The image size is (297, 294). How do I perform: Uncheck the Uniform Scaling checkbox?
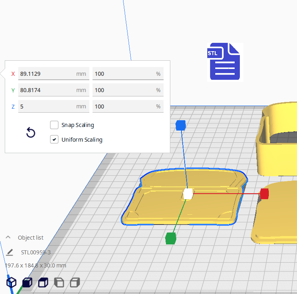pos(54,140)
